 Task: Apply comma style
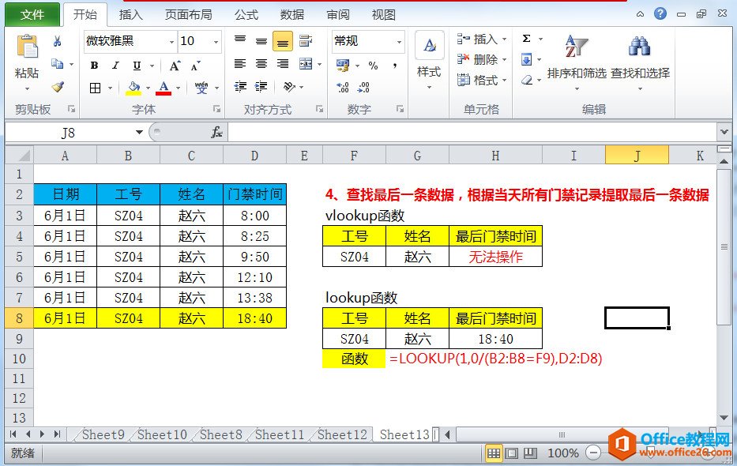pos(394,66)
